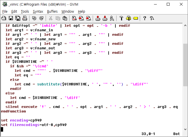The image size is (188, 137).
Task: Open the Buffers menu
Action: (52, 12)
